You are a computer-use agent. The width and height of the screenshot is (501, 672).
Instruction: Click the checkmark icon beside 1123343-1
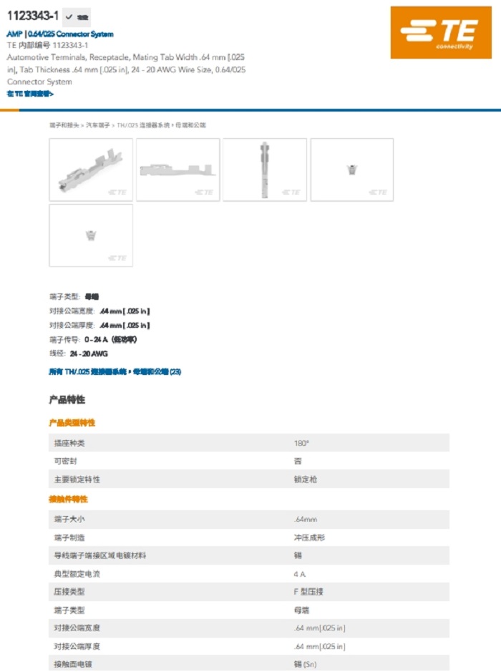click(x=69, y=17)
